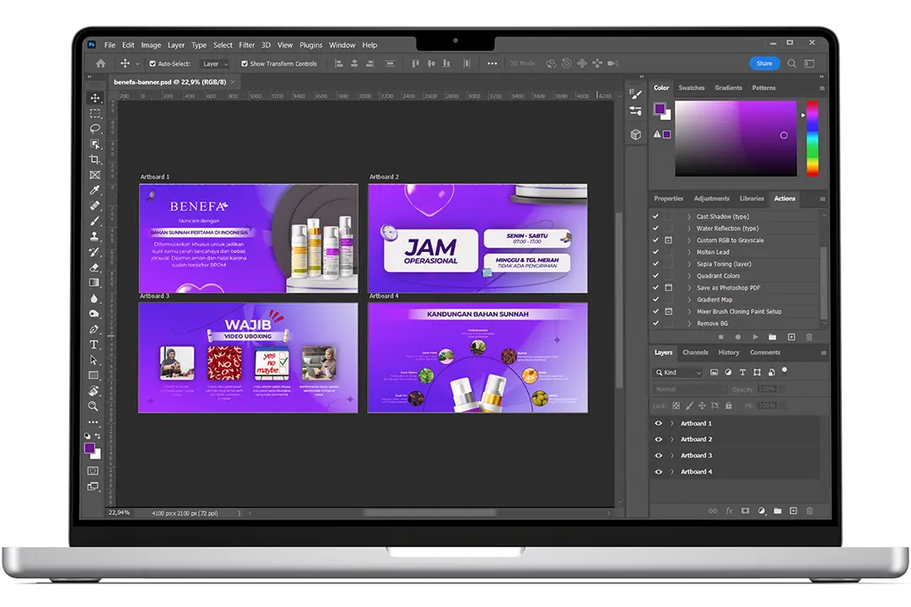This screenshot has height=607, width=911.
Task: Play the selected action in the Actions panel
Action: click(x=756, y=337)
